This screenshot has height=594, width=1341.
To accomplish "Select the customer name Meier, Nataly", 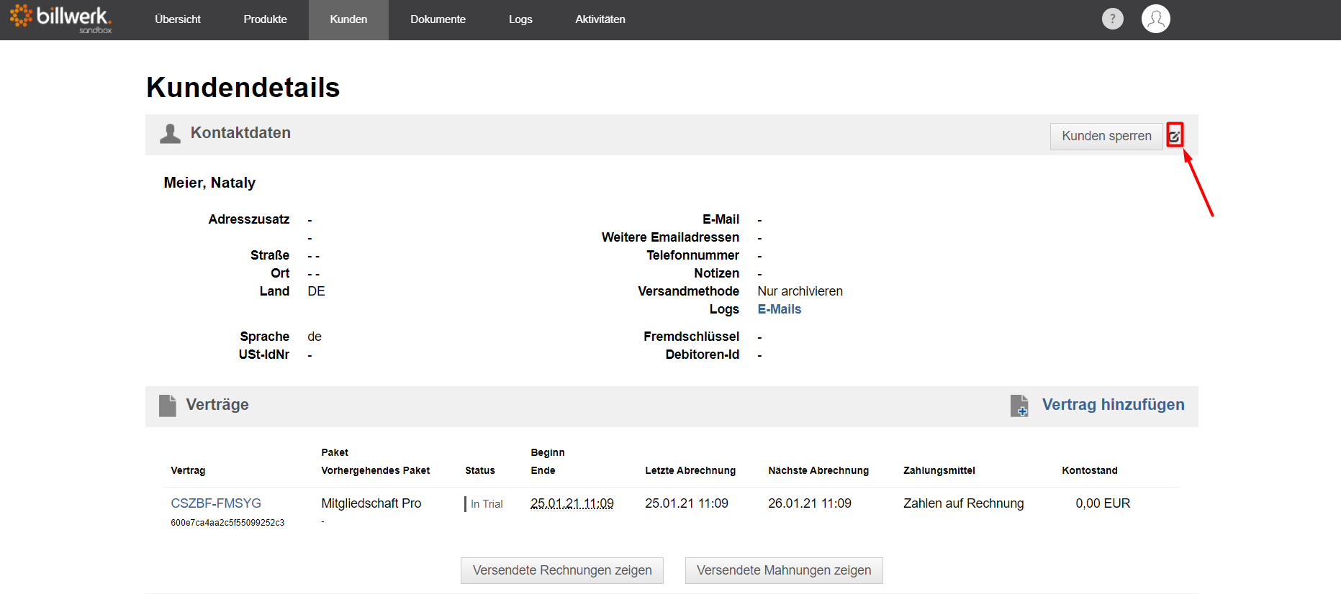I will coord(209,183).
